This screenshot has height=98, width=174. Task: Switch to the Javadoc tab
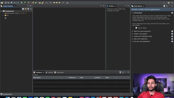[x=49, y=72]
